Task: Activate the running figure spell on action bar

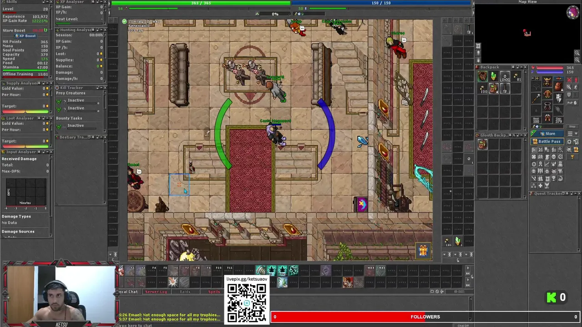Action: coord(293,271)
